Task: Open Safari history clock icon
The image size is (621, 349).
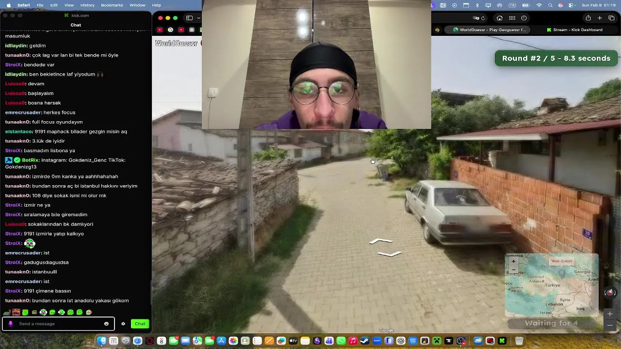Action: point(524,18)
